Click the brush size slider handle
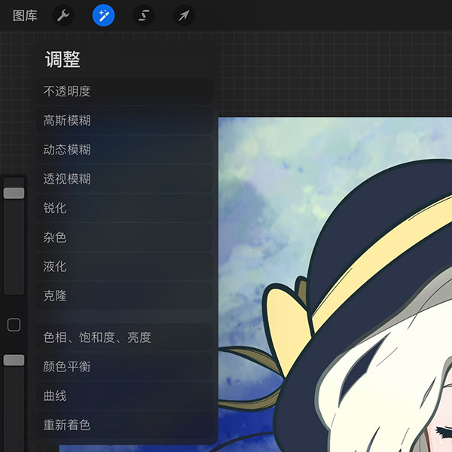The image size is (452, 452). pyautogui.click(x=14, y=194)
